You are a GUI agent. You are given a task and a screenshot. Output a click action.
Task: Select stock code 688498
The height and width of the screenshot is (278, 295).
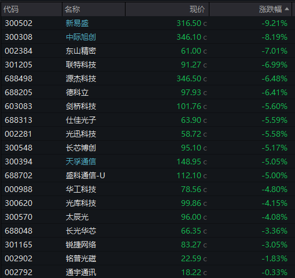point(19,78)
